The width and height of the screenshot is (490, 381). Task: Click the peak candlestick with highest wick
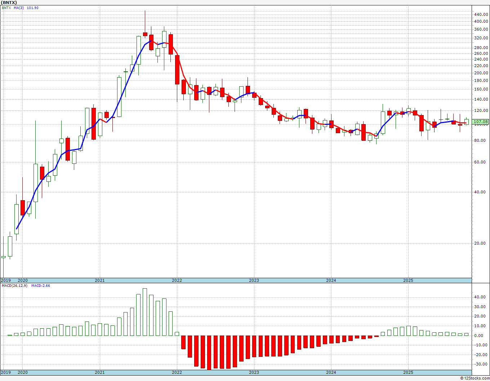[x=145, y=34]
